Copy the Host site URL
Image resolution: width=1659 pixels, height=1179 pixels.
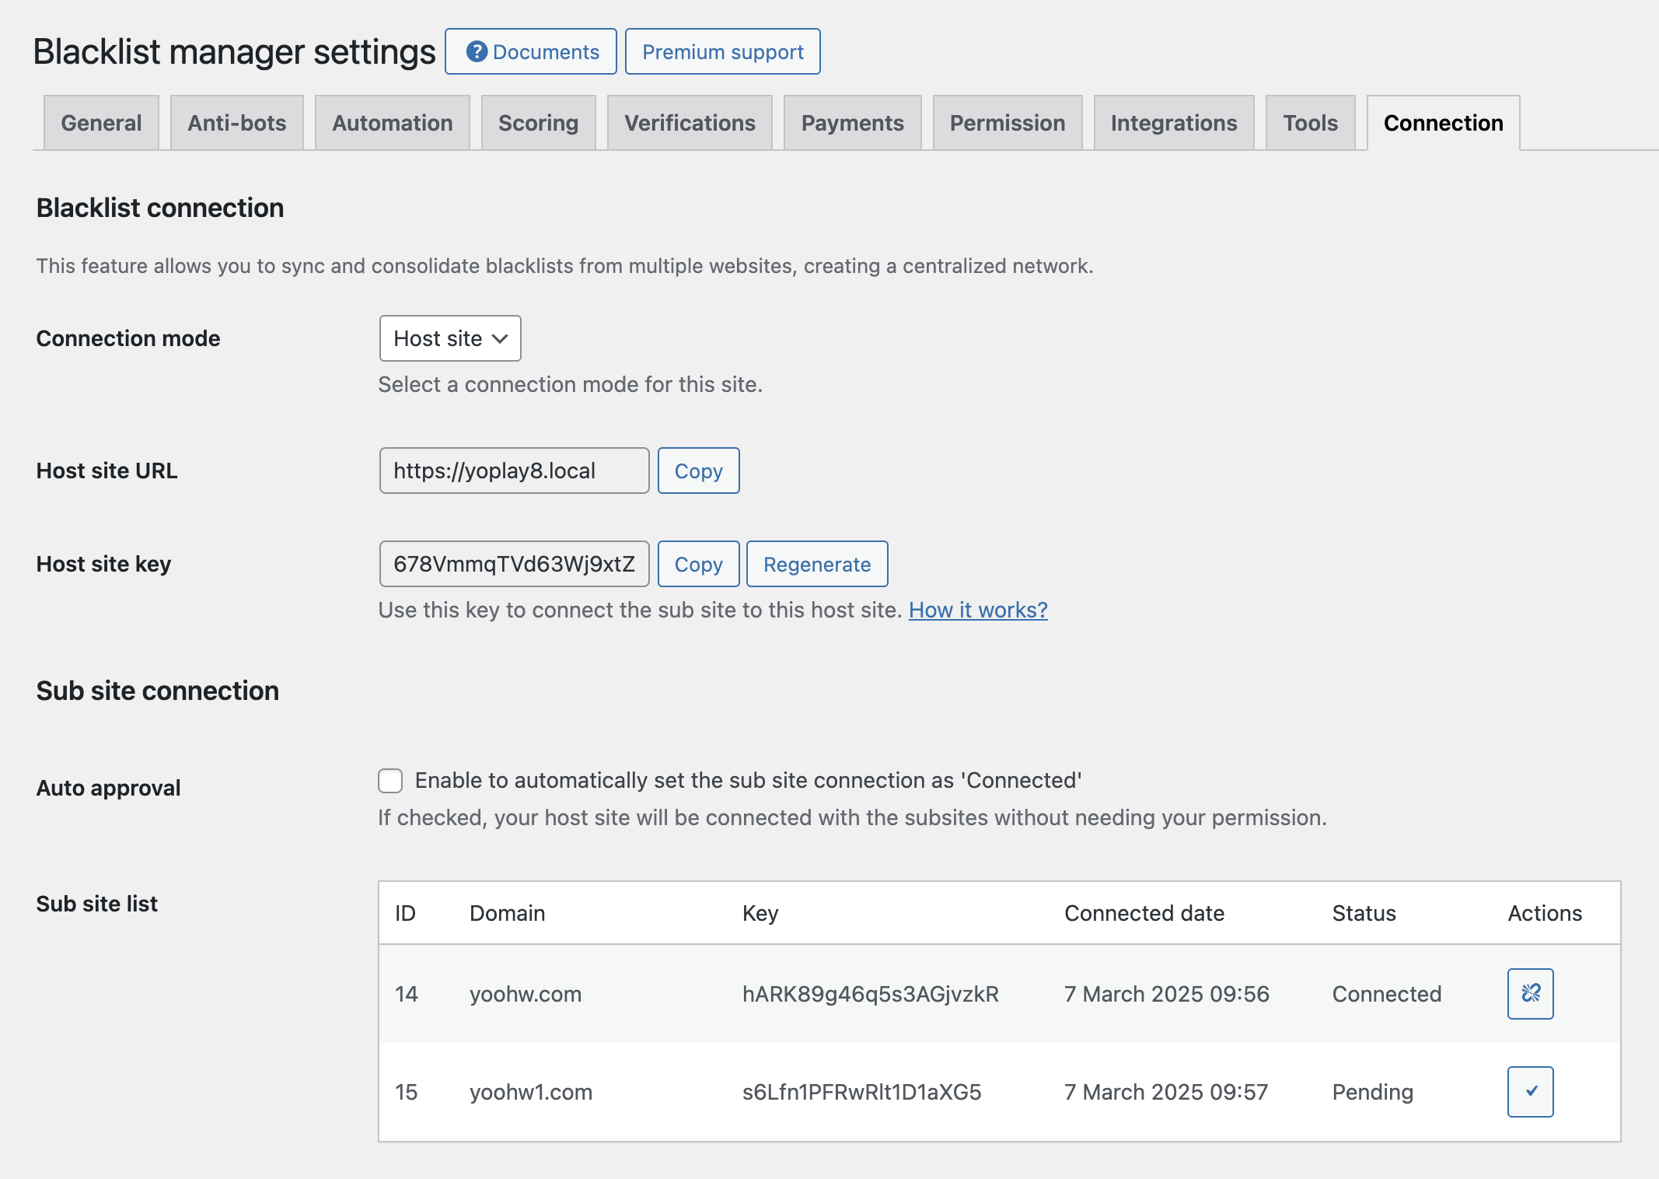[699, 471]
